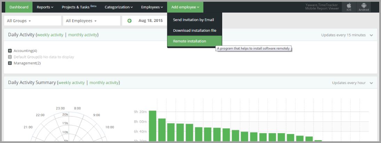Open the Reports menu
The image size is (381, 143).
(45, 7)
